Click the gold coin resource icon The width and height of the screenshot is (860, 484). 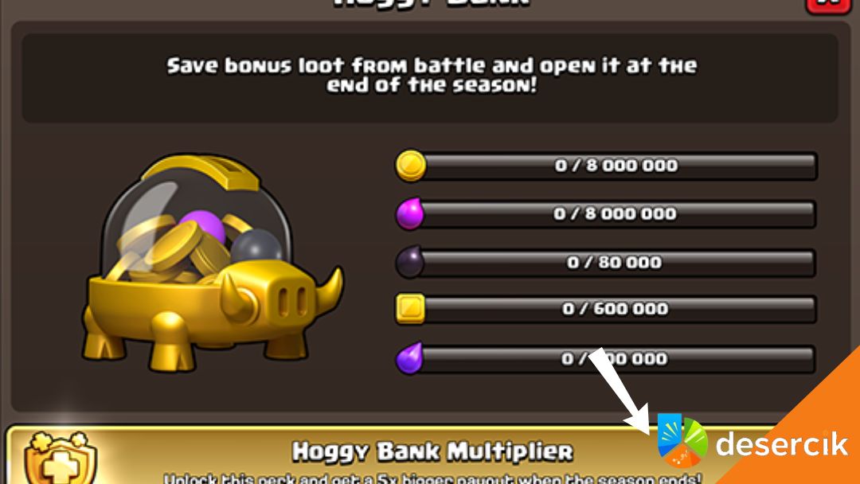click(411, 166)
